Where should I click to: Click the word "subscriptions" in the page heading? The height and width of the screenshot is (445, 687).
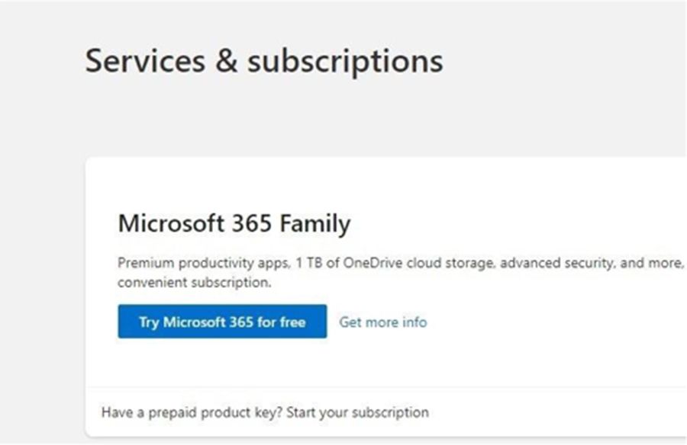point(345,61)
